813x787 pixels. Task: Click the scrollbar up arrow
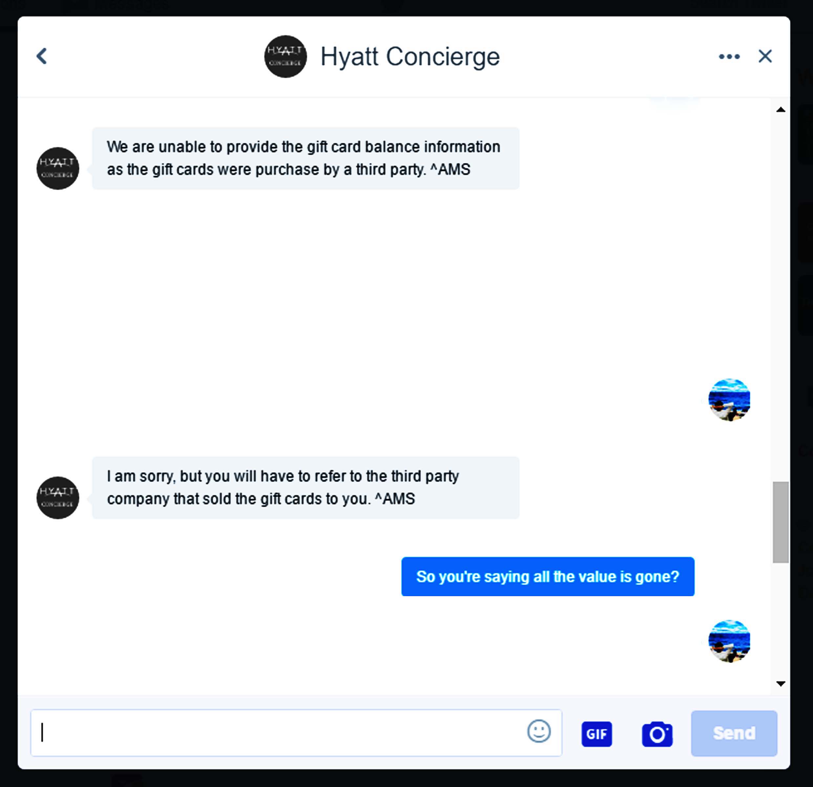[781, 110]
